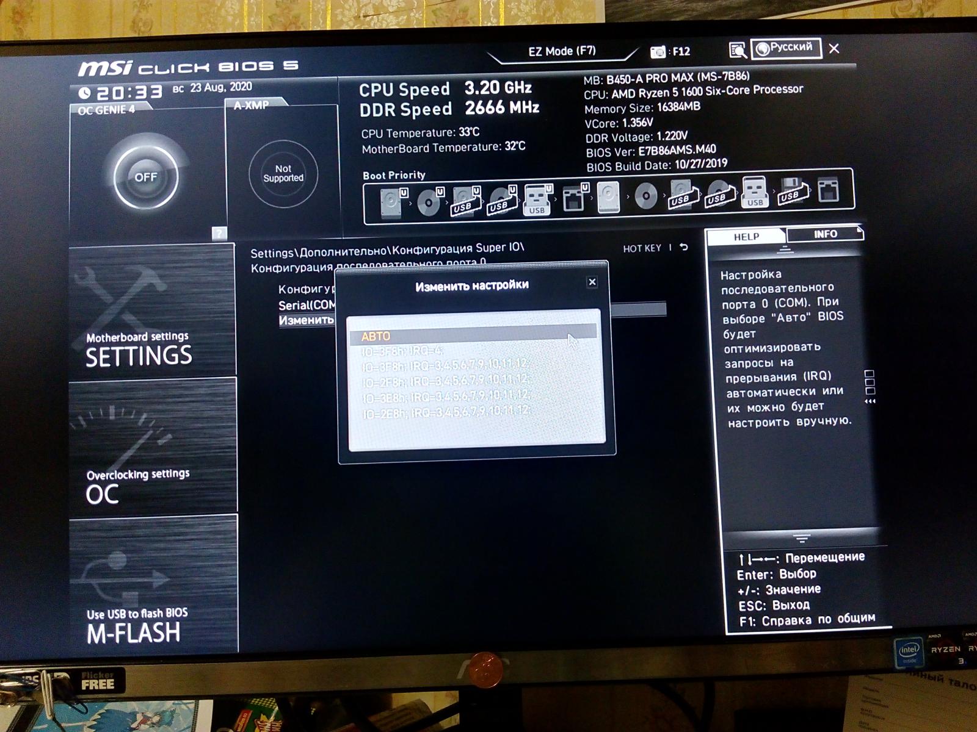
Task: Click the Memory Size 16384MB line
Action: 642,108
